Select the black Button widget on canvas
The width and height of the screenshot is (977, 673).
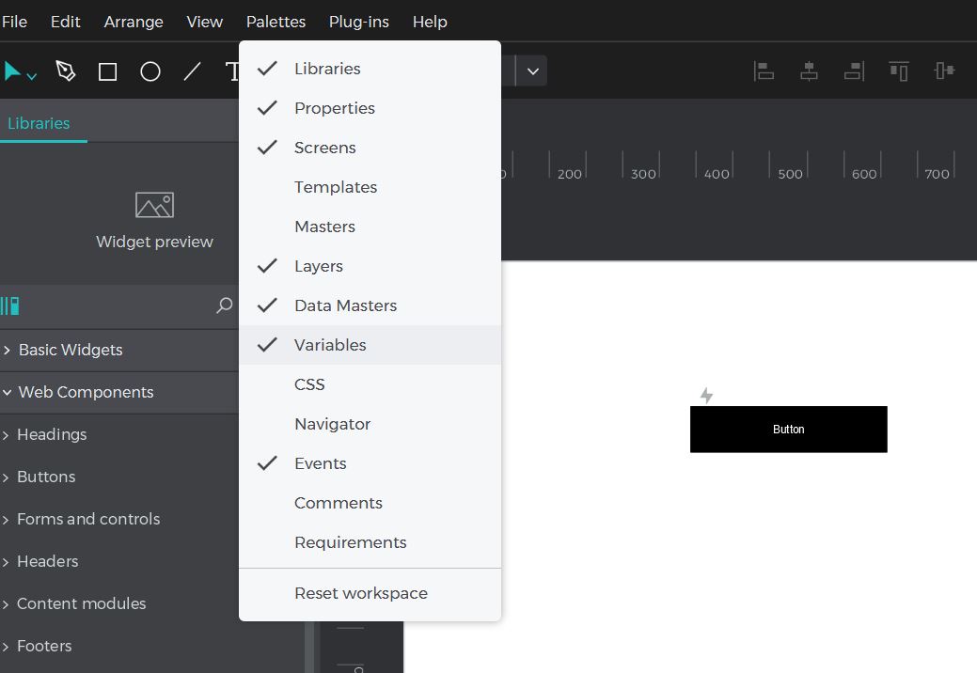pyautogui.click(x=788, y=430)
